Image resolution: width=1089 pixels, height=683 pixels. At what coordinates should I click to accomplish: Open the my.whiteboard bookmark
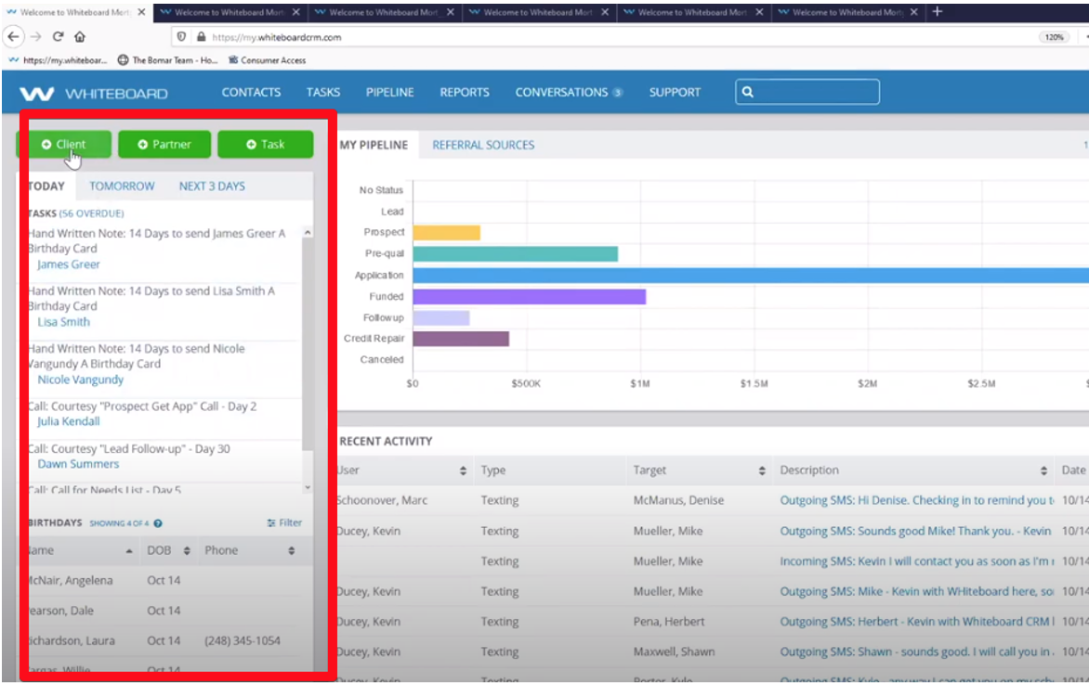click(x=58, y=60)
